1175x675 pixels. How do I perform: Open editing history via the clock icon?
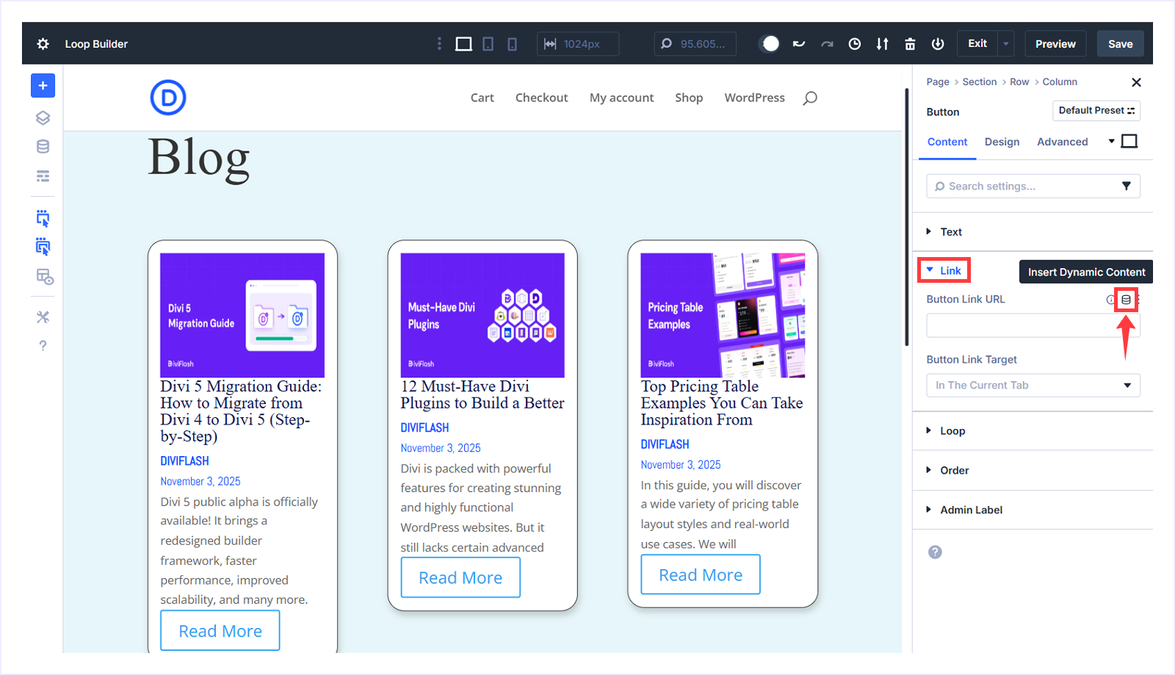[x=854, y=43]
